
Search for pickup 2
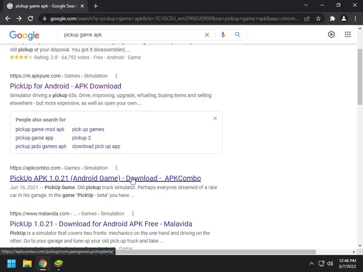click(x=82, y=138)
